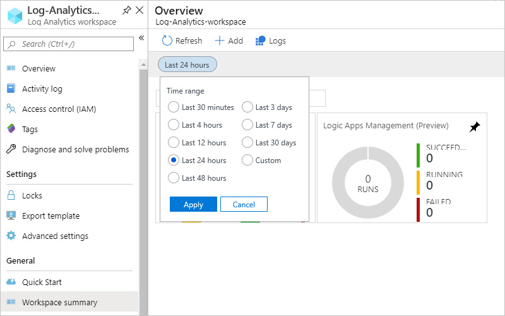
Task: Go to the Activity log page
Action: coord(42,88)
